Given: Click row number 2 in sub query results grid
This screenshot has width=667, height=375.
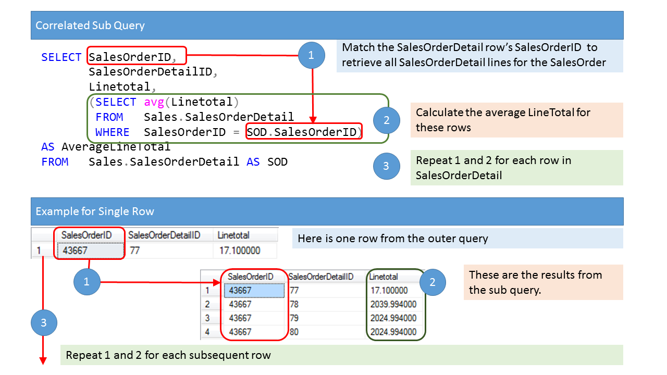Looking at the screenshot, I should tap(212, 304).
